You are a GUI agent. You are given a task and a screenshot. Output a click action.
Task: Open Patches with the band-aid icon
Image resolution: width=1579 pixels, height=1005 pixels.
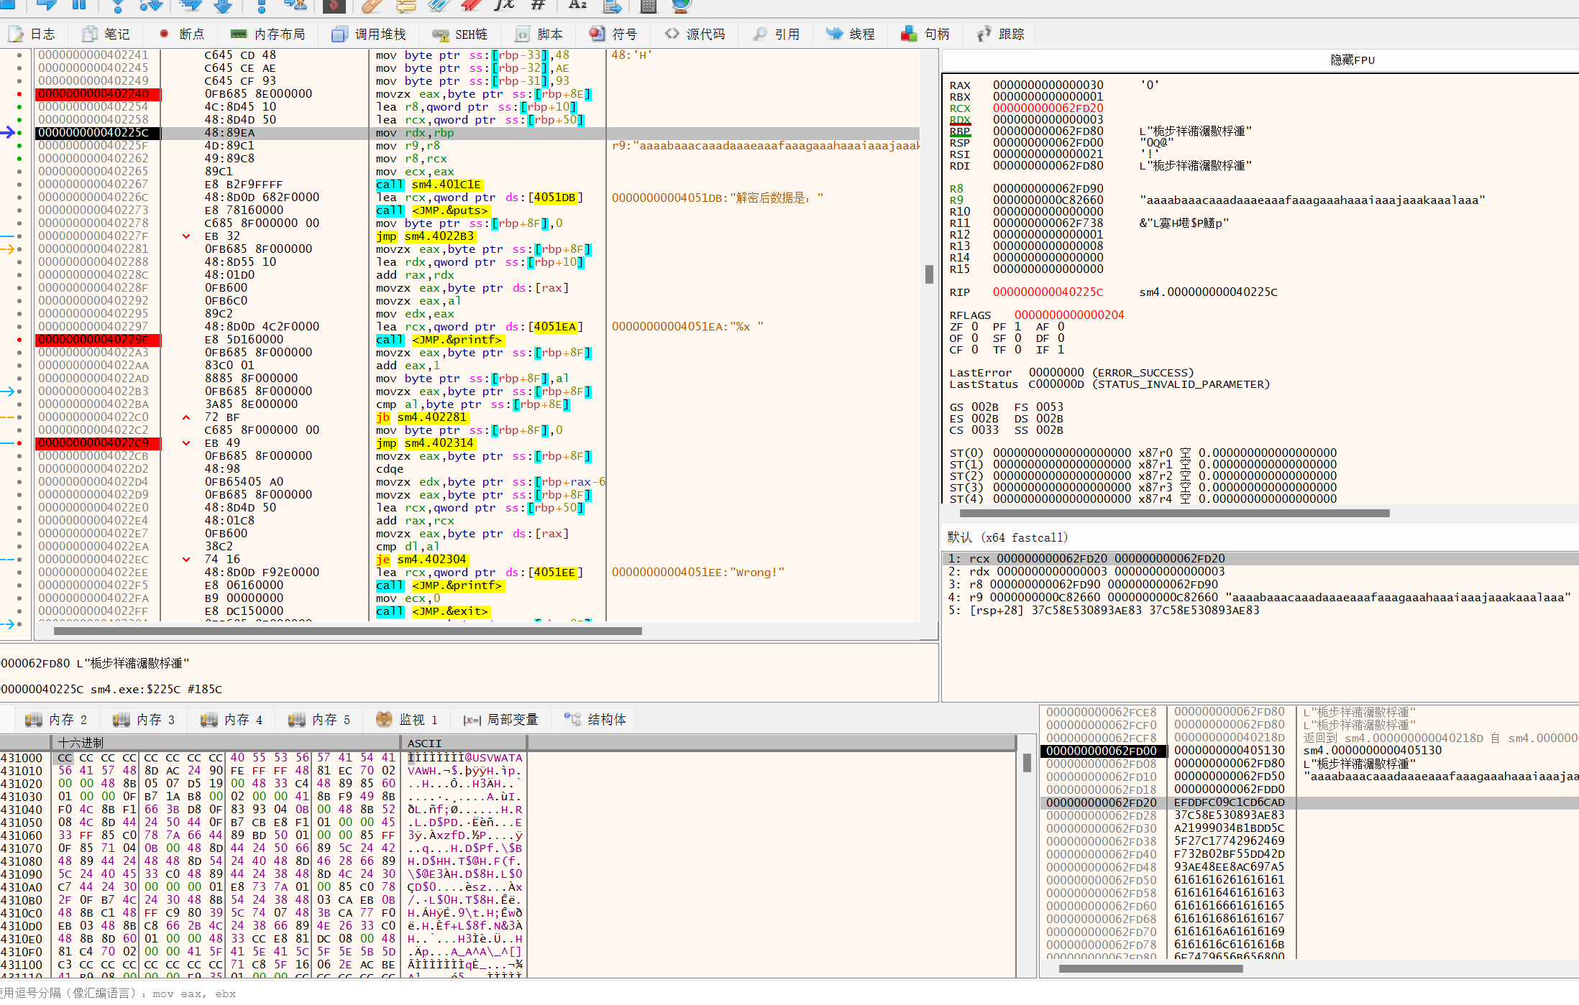tap(372, 6)
